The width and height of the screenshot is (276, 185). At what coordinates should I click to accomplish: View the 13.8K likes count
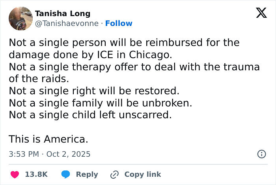tap(36, 174)
